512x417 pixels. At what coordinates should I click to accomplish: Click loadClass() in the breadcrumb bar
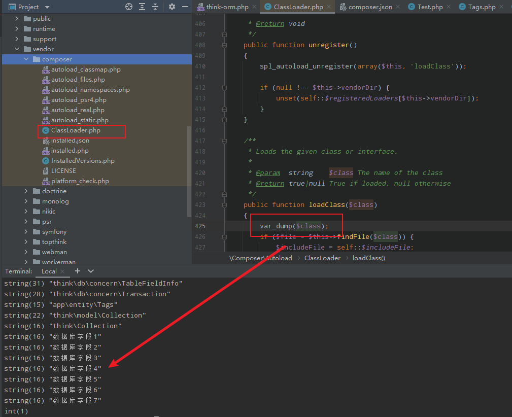tap(369, 258)
